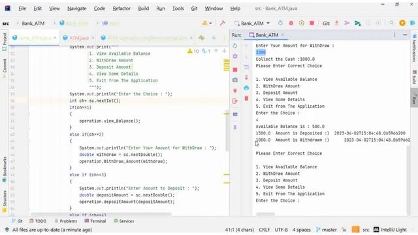Change line separator CRLF in status bar
Viewport: 418px width, 235px height.
264,229
